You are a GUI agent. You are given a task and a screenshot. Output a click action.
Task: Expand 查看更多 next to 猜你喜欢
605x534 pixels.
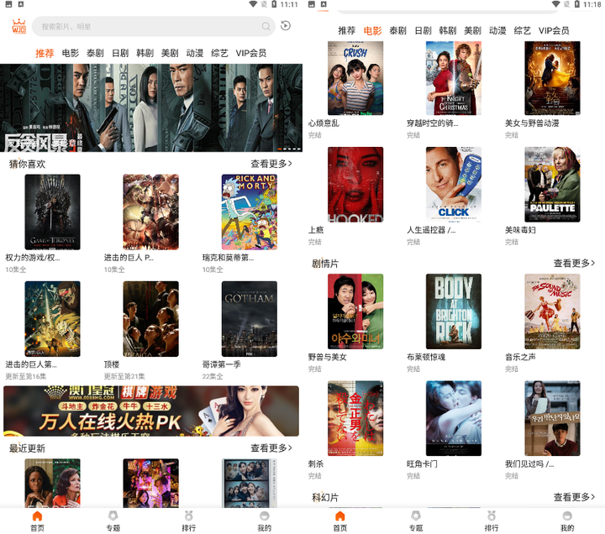[271, 164]
